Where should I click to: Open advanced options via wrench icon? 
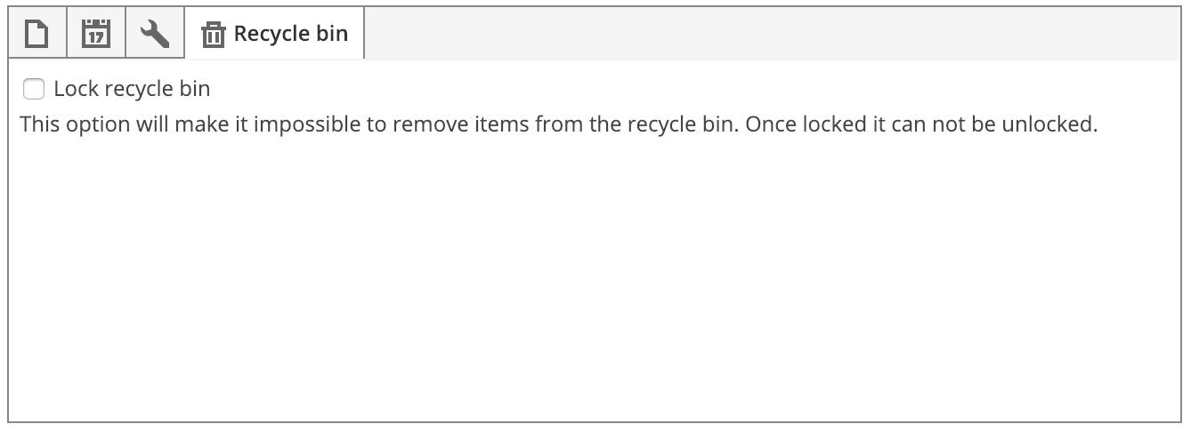pos(155,34)
